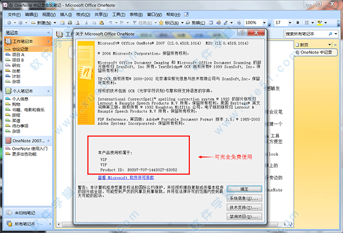
Task: Click the e-mail page envelope icon
Action: (62, 22)
